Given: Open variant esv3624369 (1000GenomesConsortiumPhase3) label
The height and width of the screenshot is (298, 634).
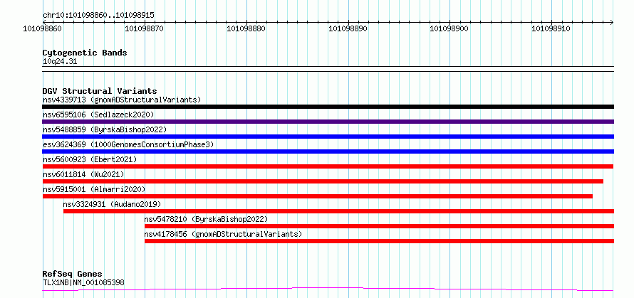Looking at the screenshot, I should (x=128, y=144).
